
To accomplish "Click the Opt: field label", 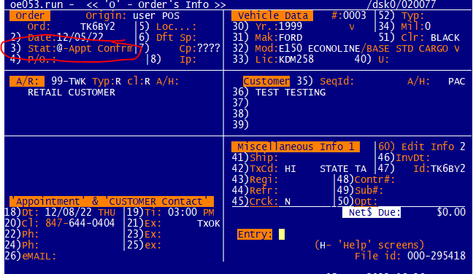I will click(366, 201).
